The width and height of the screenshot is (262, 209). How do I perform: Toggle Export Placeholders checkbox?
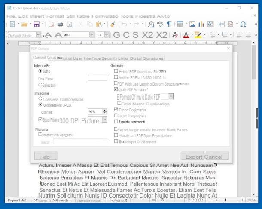116,115
